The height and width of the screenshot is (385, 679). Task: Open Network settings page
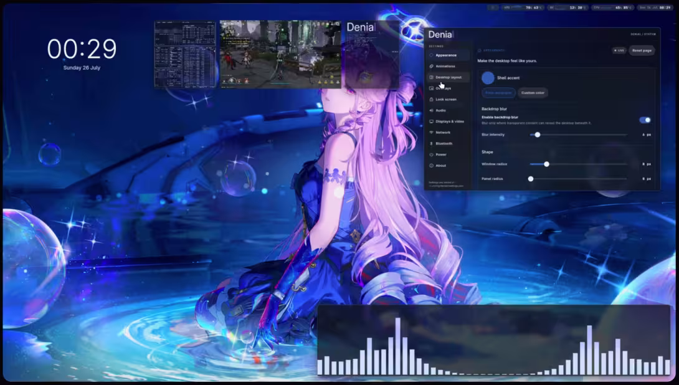[x=448, y=133]
